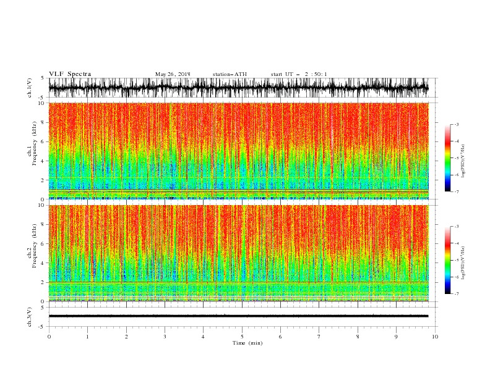Click the ch.2 "Frequency (kHz)" axis label

[35, 246]
